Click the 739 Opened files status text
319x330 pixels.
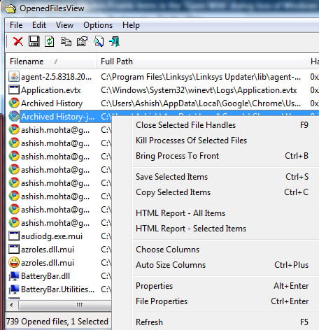pos(57,322)
